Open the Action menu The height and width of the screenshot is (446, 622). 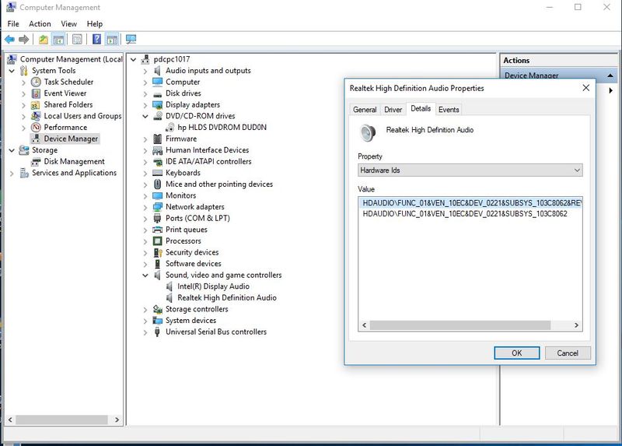pos(40,24)
